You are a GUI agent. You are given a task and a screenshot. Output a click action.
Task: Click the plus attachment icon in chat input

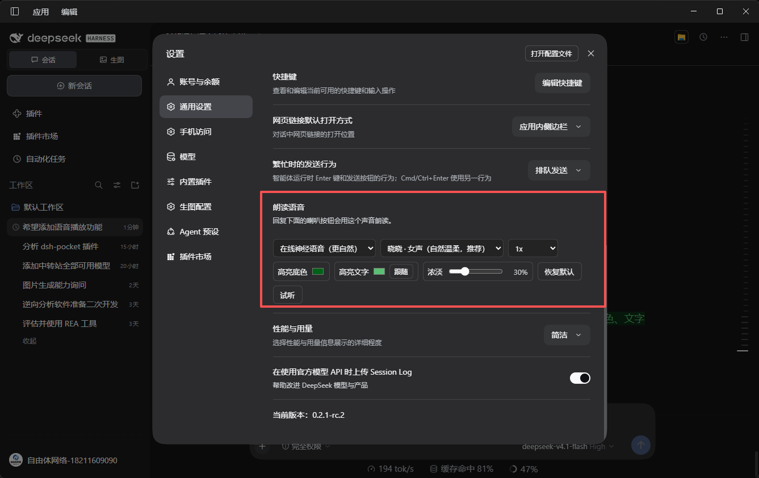pyautogui.click(x=262, y=446)
